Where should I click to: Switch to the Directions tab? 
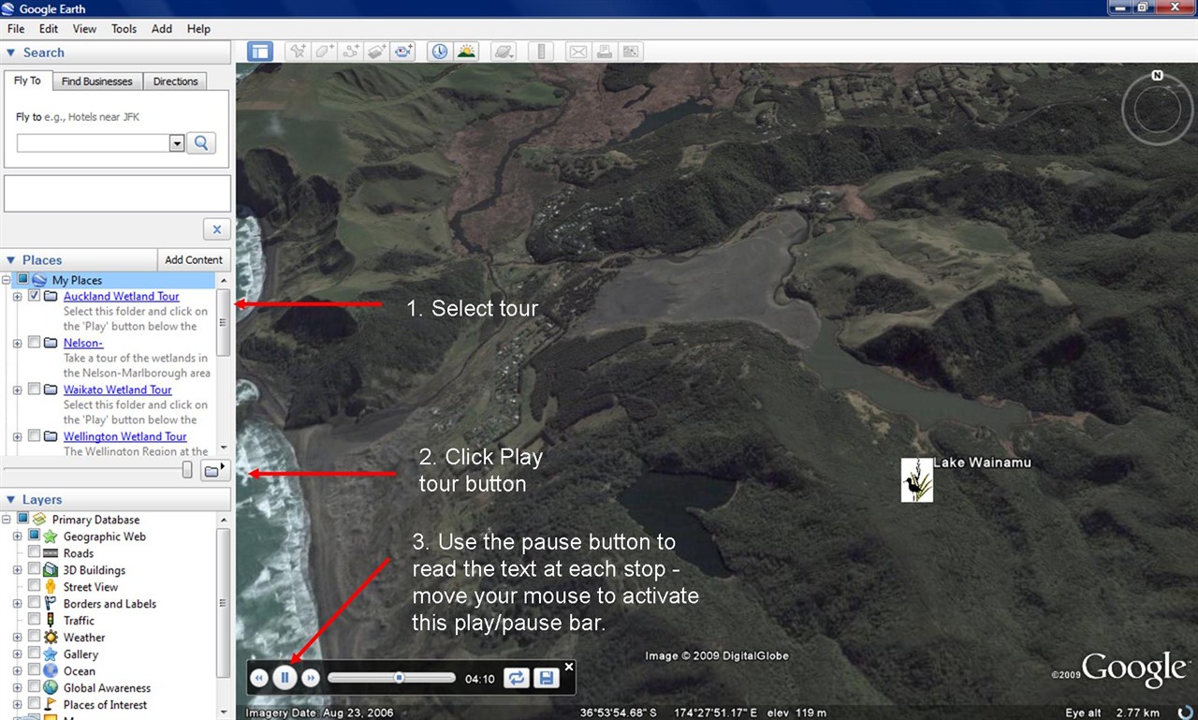[176, 81]
